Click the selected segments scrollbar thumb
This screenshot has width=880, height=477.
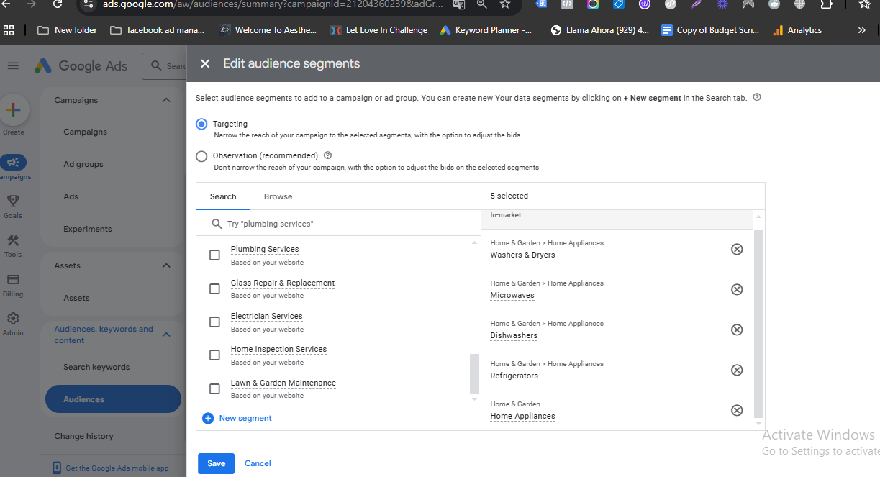(x=758, y=324)
